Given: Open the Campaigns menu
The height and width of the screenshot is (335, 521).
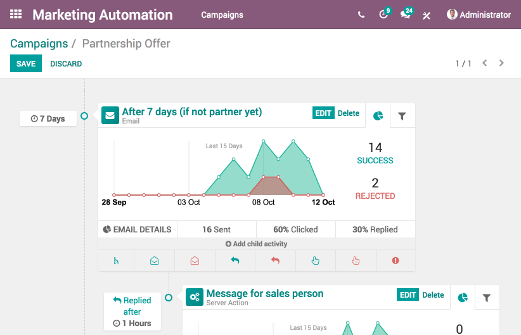Looking at the screenshot, I should click(222, 15).
